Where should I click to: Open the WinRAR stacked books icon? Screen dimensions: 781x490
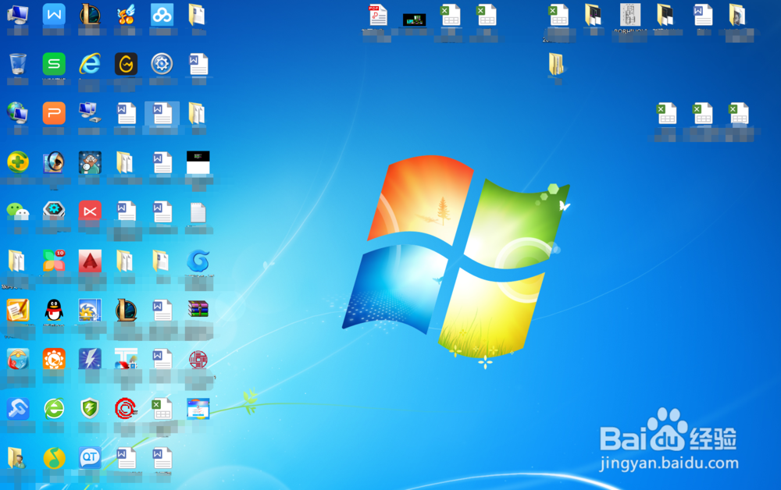[198, 309]
